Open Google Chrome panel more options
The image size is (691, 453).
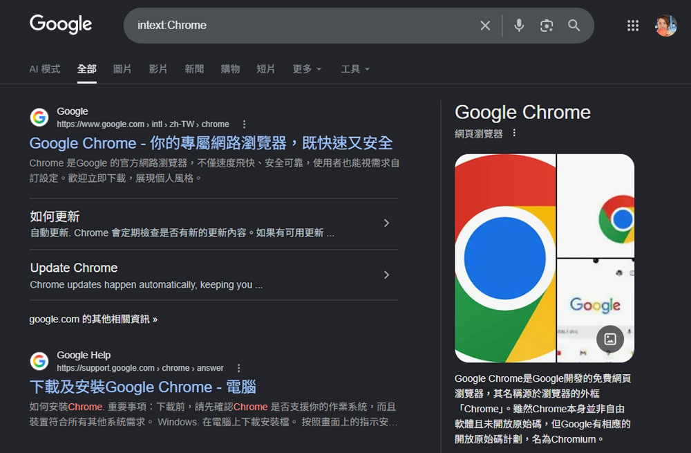[x=514, y=133]
